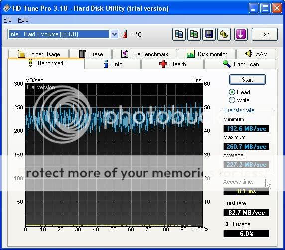285x250 pixels.
Task: Switch to the Error Scan tab
Action: [240, 64]
